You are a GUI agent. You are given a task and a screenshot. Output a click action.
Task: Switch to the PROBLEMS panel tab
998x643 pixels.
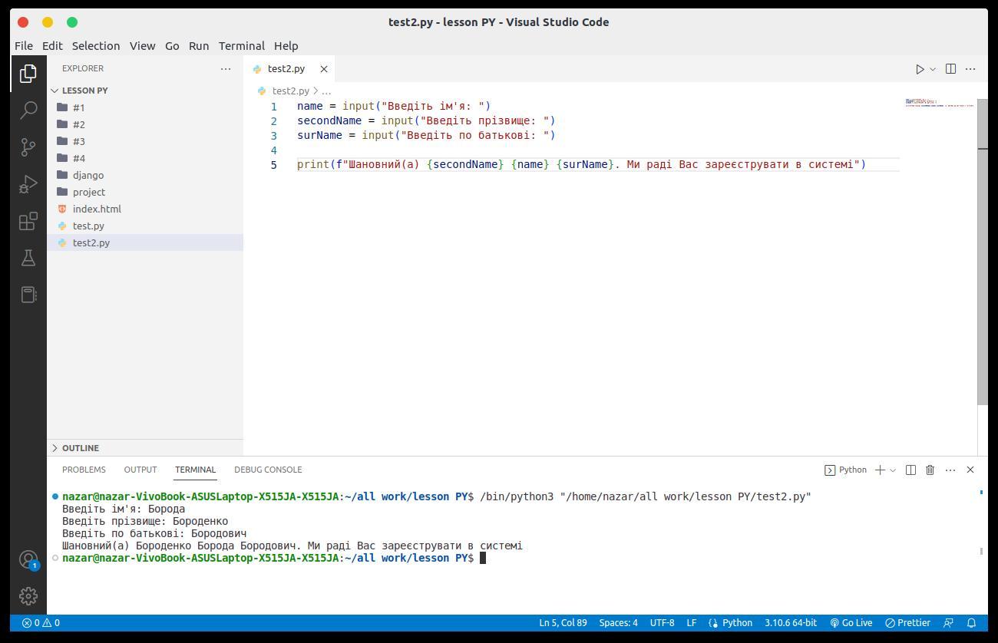(84, 470)
